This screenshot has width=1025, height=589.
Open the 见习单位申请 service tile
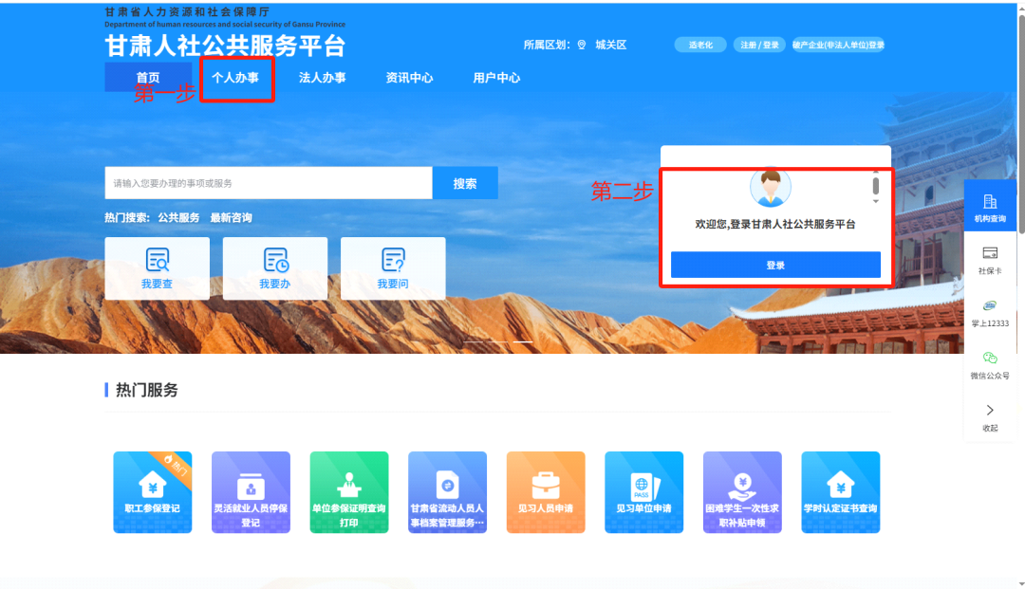[x=643, y=491]
